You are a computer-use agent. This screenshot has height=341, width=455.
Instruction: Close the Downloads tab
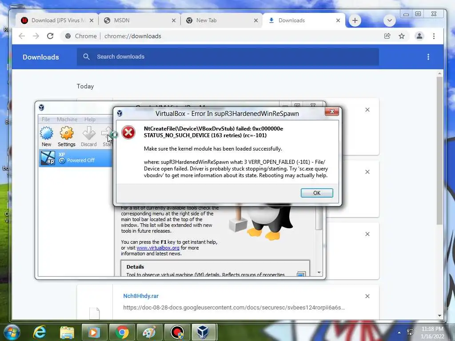(338, 20)
